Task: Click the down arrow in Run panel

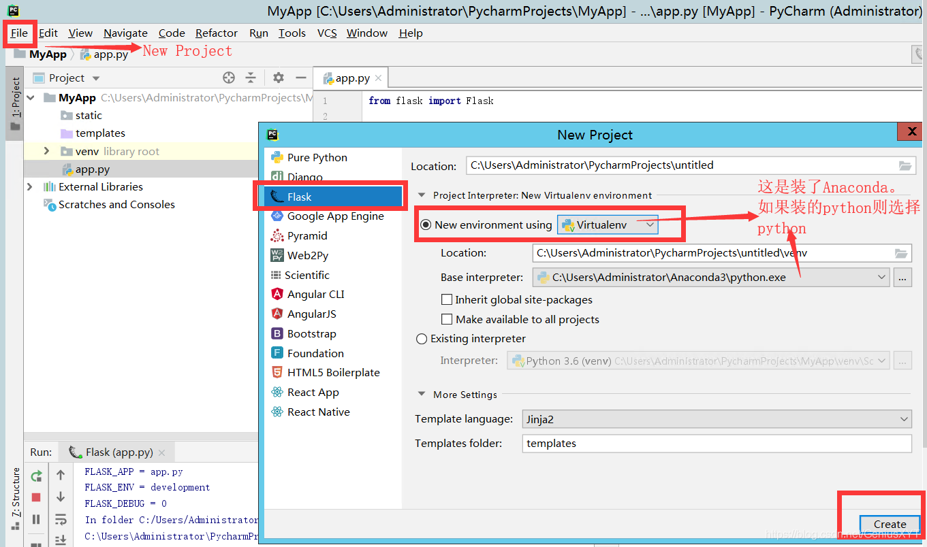Action: coord(61,497)
